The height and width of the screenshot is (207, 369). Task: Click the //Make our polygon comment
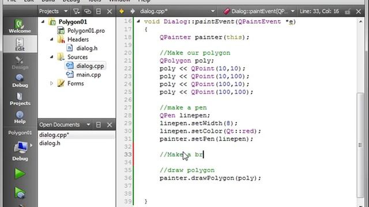(x=195, y=53)
